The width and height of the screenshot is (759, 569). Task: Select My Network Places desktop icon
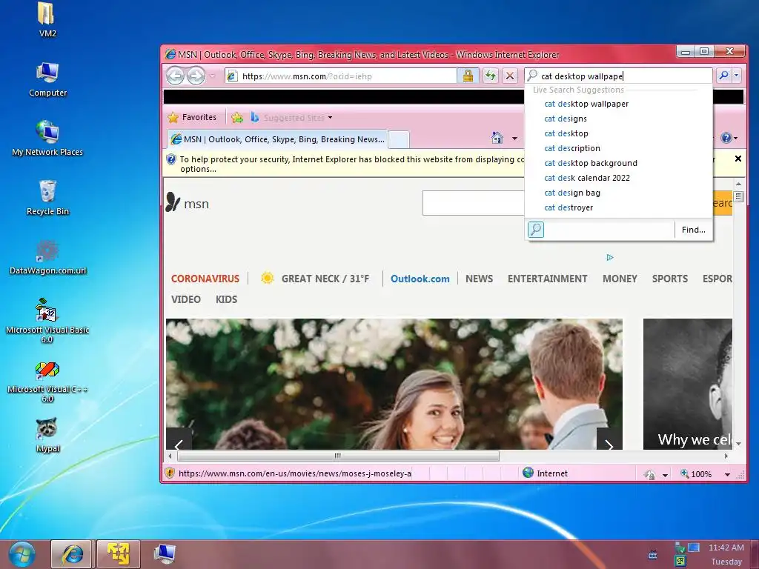[47, 138]
